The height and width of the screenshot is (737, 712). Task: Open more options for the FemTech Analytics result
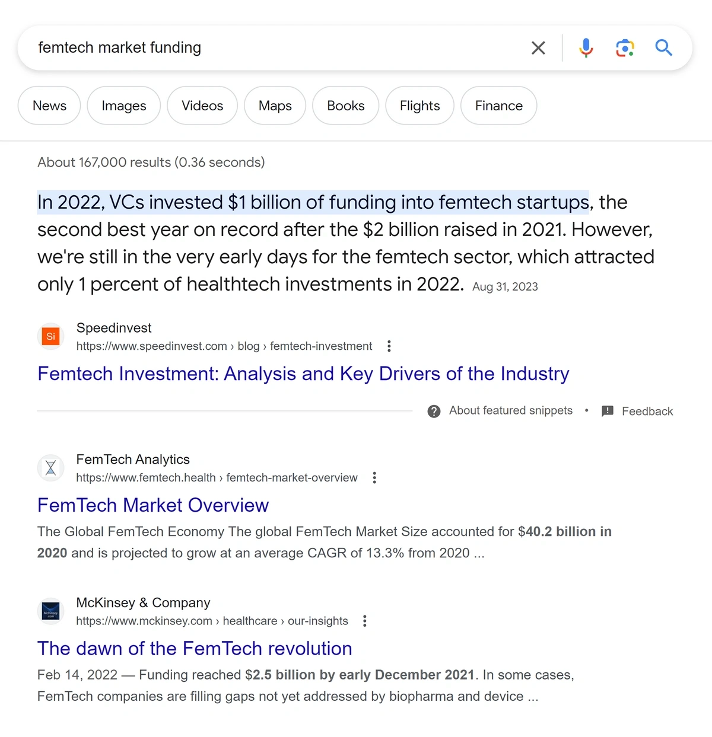coord(374,478)
